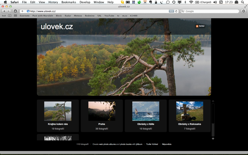Reload the page with the refresh icon

[x=176, y=11]
